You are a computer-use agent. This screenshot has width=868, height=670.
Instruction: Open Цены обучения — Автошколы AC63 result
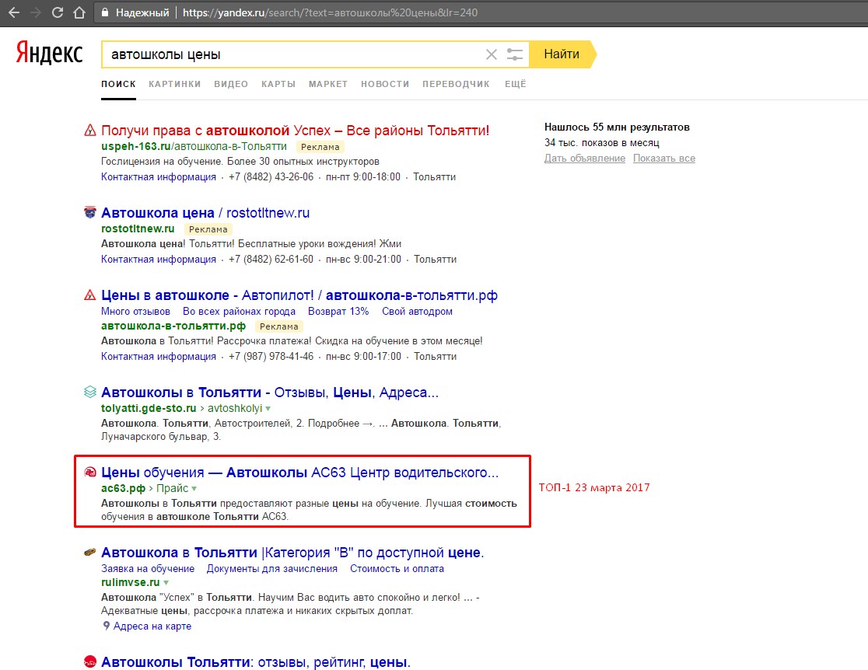299,473
